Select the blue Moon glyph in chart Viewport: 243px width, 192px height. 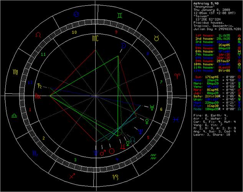coord(124,46)
